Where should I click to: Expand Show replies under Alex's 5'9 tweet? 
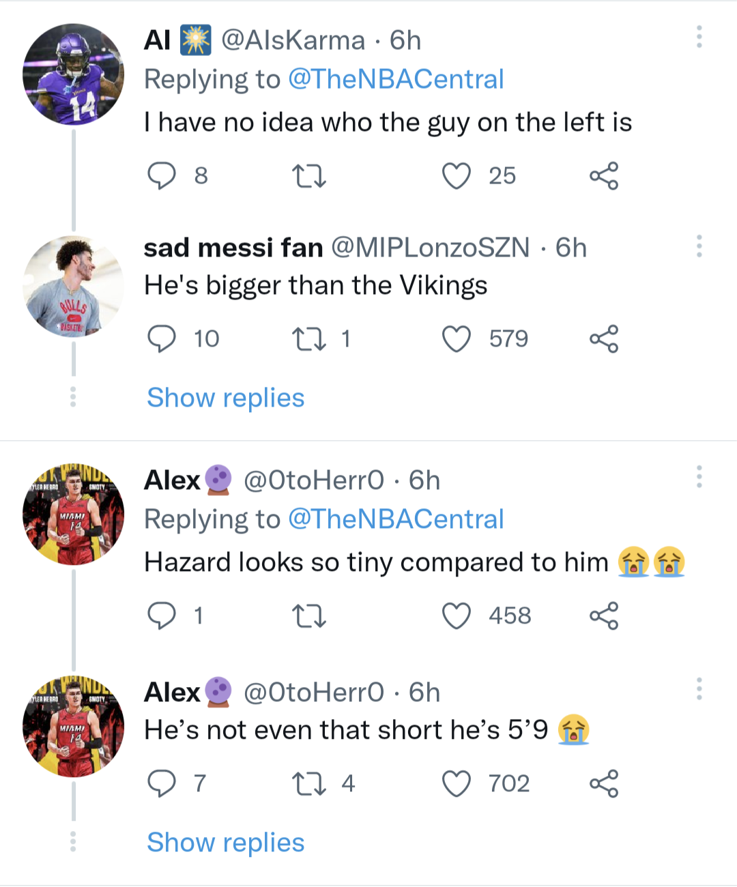(x=226, y=843)
